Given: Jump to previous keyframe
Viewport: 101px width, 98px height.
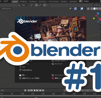Looking at the screenshot, I should tap(32, 90).
